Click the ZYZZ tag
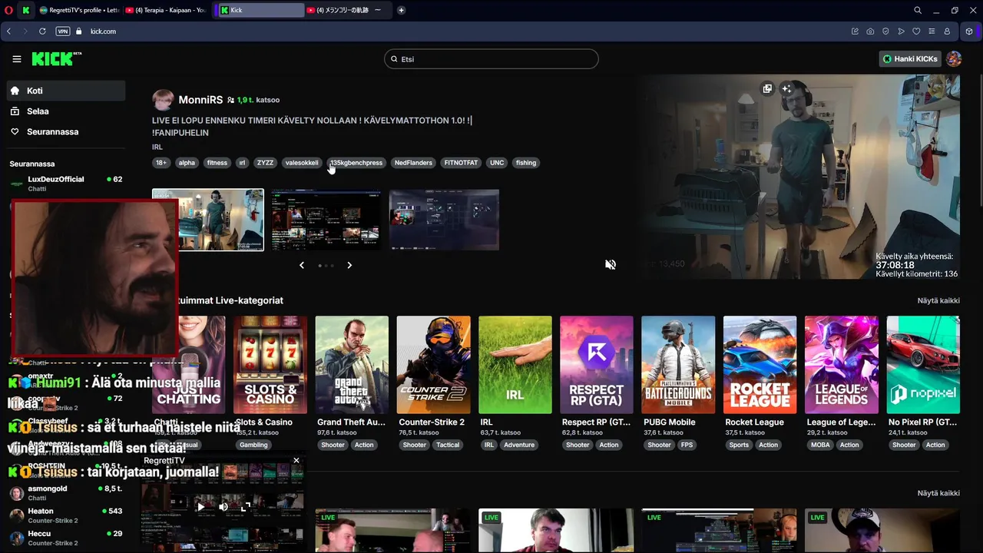Image resolution: width=983 pixels, height=553 pixels. coord(265,163)
